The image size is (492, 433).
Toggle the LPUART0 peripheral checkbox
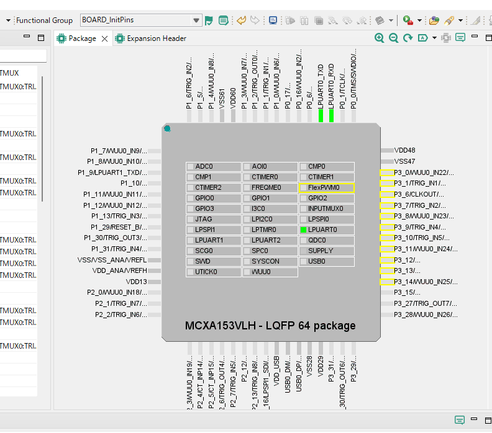click(x=304, y=230)
